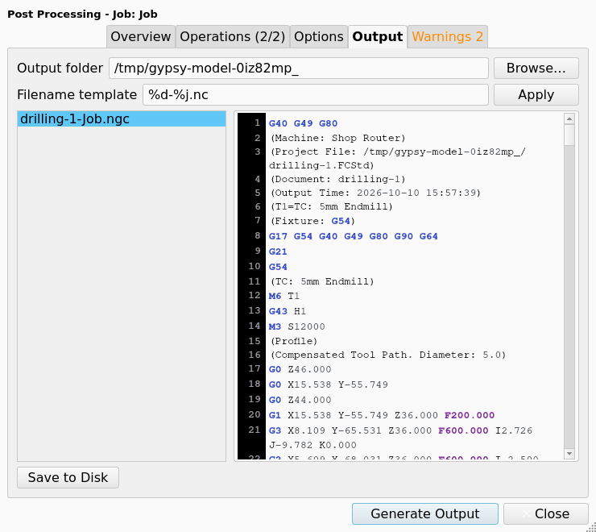Click the '(Document: drilling-1)' comment line
Viewport: 596px width, 532px height.
337,179
